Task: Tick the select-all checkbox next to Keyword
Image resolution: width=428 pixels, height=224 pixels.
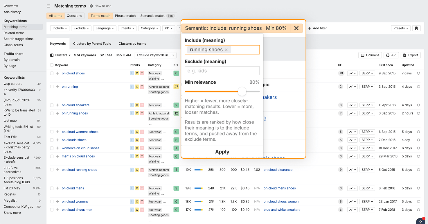Action: click(x=52, y=65)
